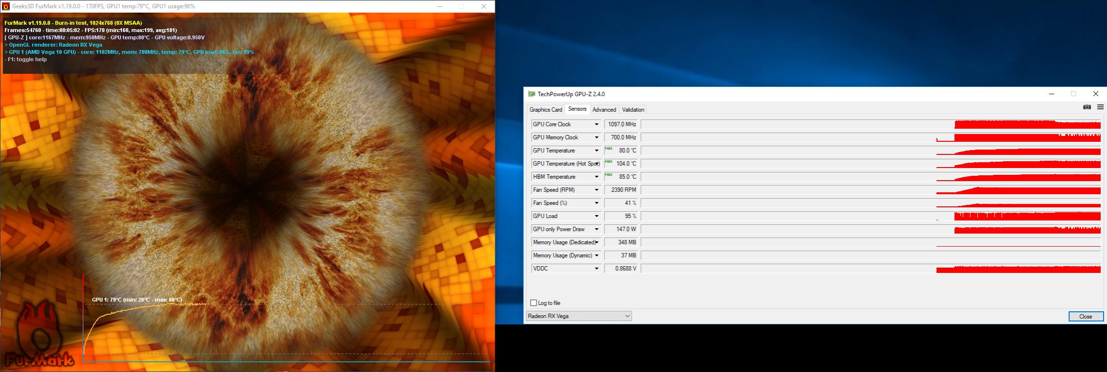Close the FurMark window
This screenshot has width=1107, height=372.
coord(484,6)
